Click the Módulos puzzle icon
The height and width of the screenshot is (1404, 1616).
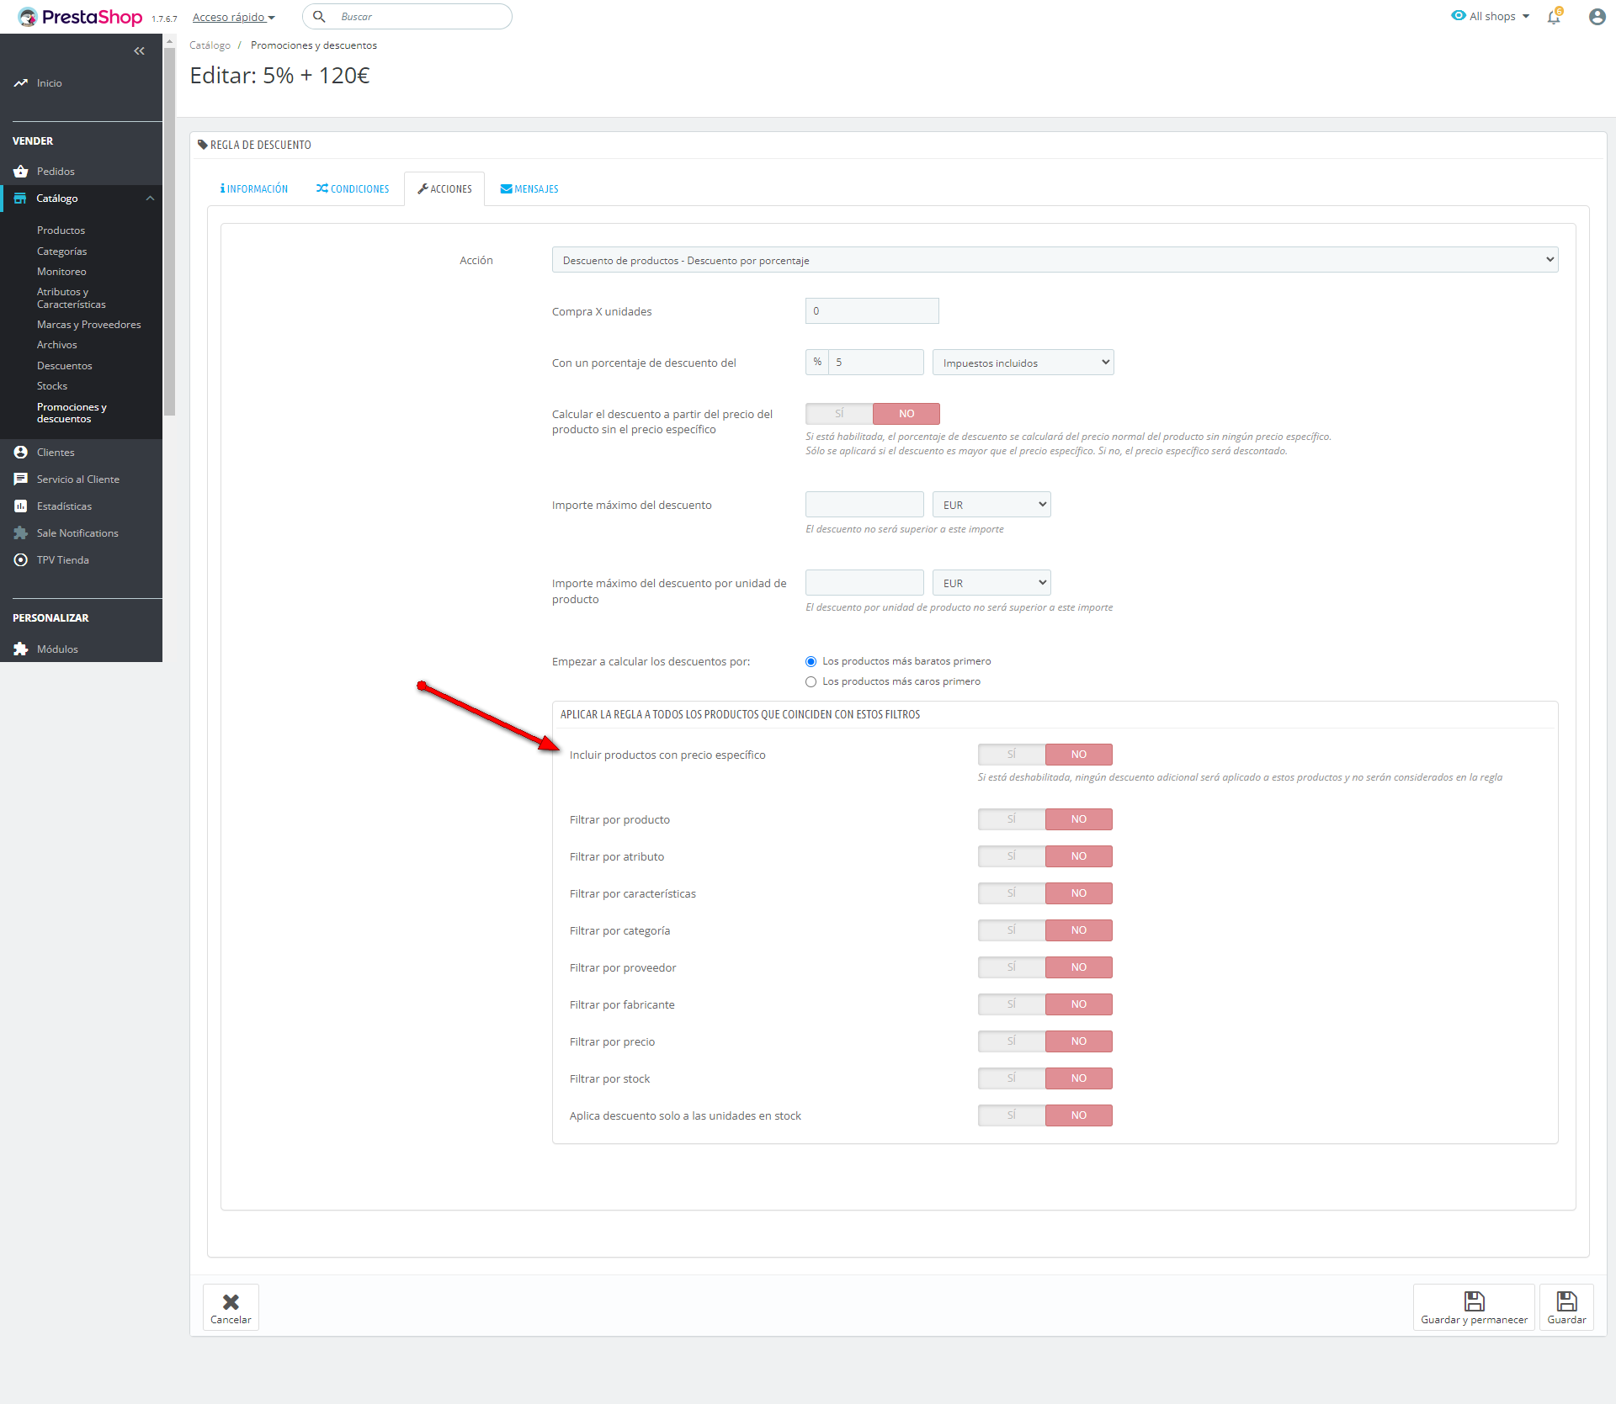[20, 649]
